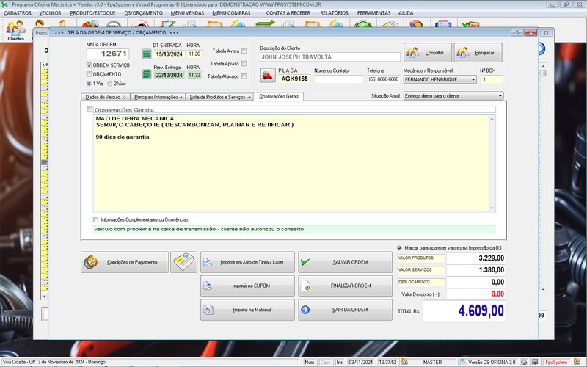Select the 2 Vias radio option
The height and width of the screenshot is (367, 587).
click(110, 84)
